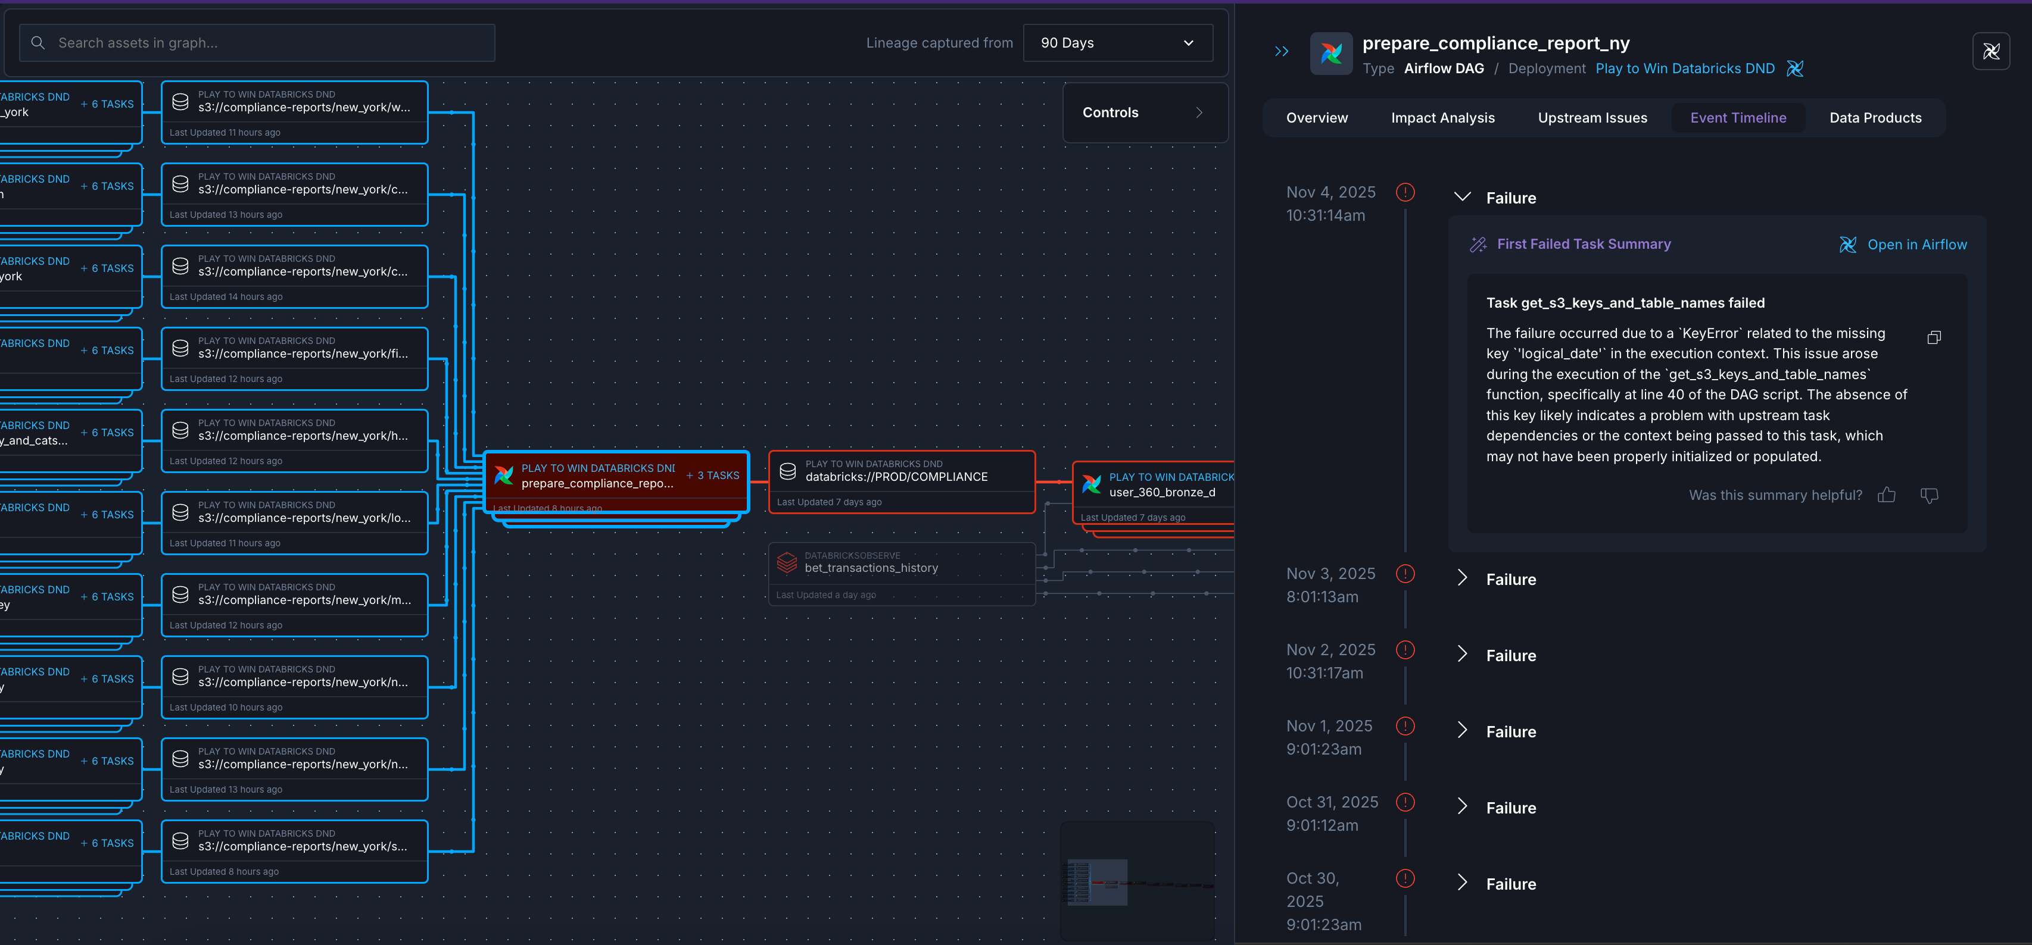This screenshot has height=945, width=2032.
Task: Collapse the Nov 4 Failure event details
Action: 1463,196
